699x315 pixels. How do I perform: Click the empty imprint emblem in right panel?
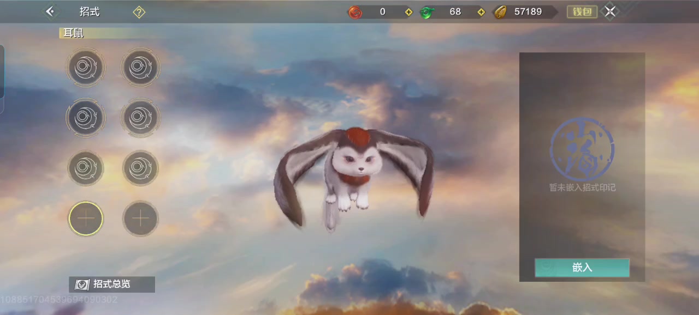coord(582,149)
